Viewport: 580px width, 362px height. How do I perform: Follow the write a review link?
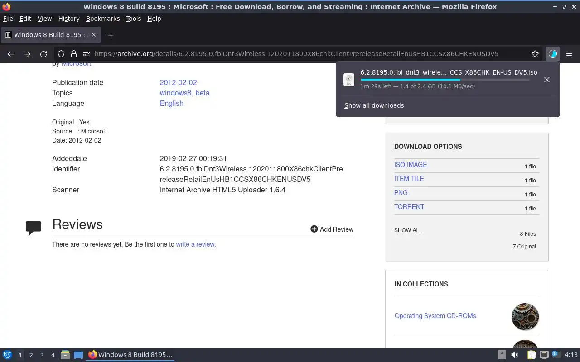pos(195,244)
